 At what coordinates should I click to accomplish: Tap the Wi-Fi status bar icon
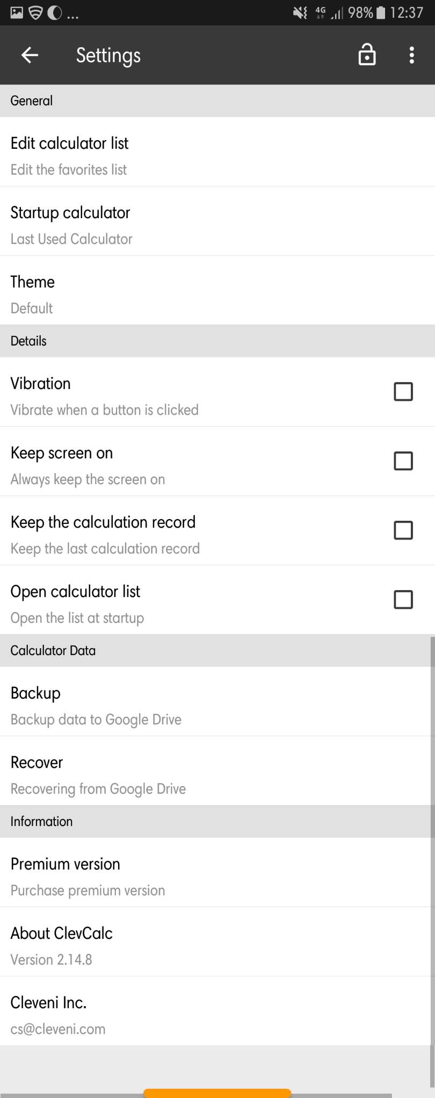pos(35,12)
